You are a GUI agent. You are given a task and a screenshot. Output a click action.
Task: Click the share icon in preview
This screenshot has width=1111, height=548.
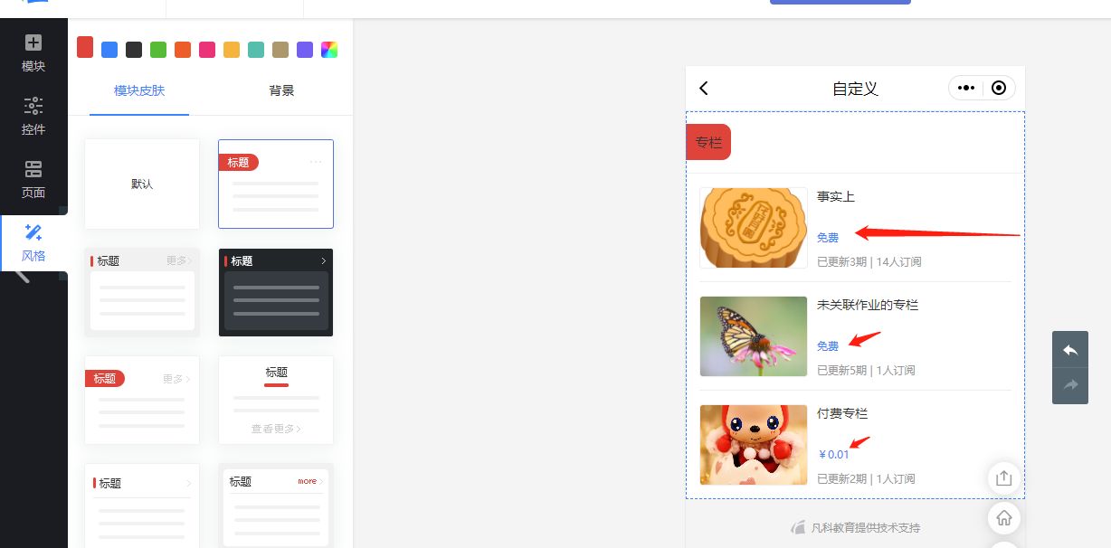[1003, 478]
